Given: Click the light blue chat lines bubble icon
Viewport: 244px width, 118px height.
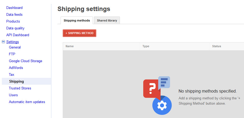Looking at the screenshot, I should pyautogui.click(x=164, y=83).
